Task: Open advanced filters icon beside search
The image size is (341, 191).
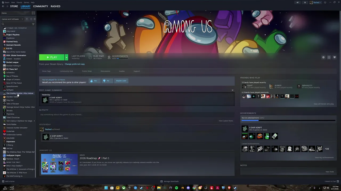Action: click(x=33, y=24)
